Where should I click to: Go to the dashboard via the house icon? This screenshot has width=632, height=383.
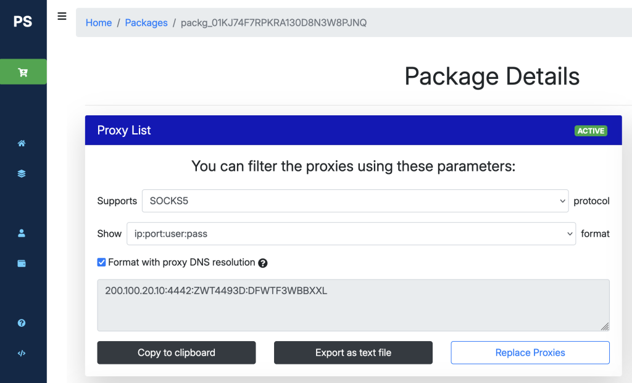click(22, 144)
